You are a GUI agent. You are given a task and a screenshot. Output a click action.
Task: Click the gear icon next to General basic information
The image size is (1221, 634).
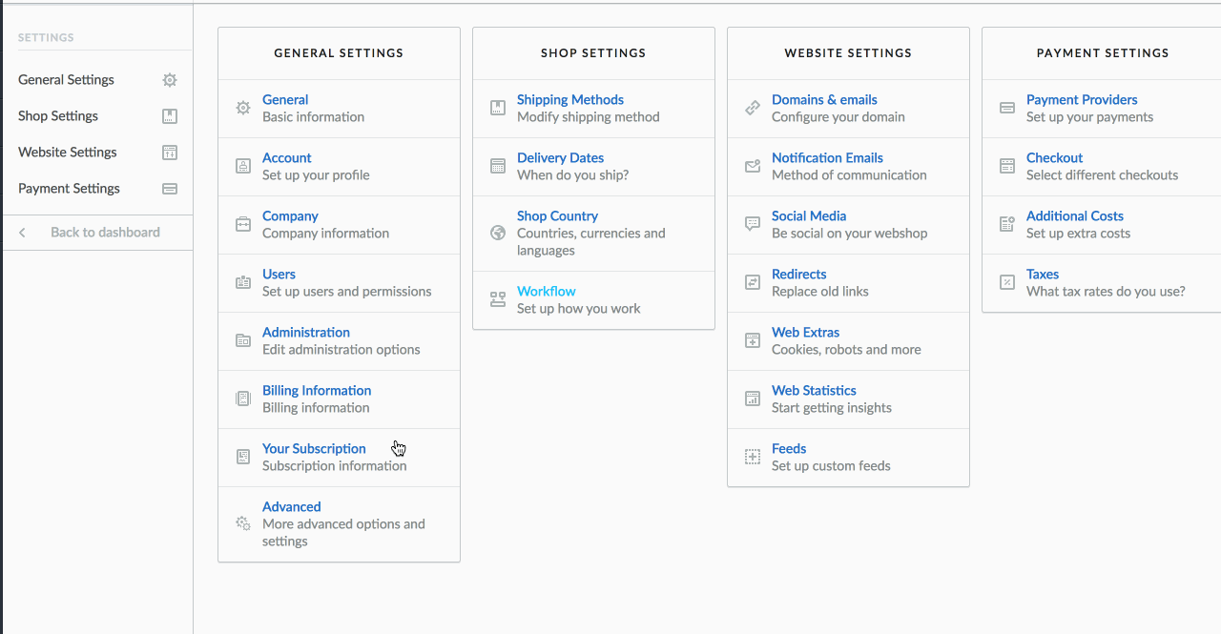[x=243, y=108]
